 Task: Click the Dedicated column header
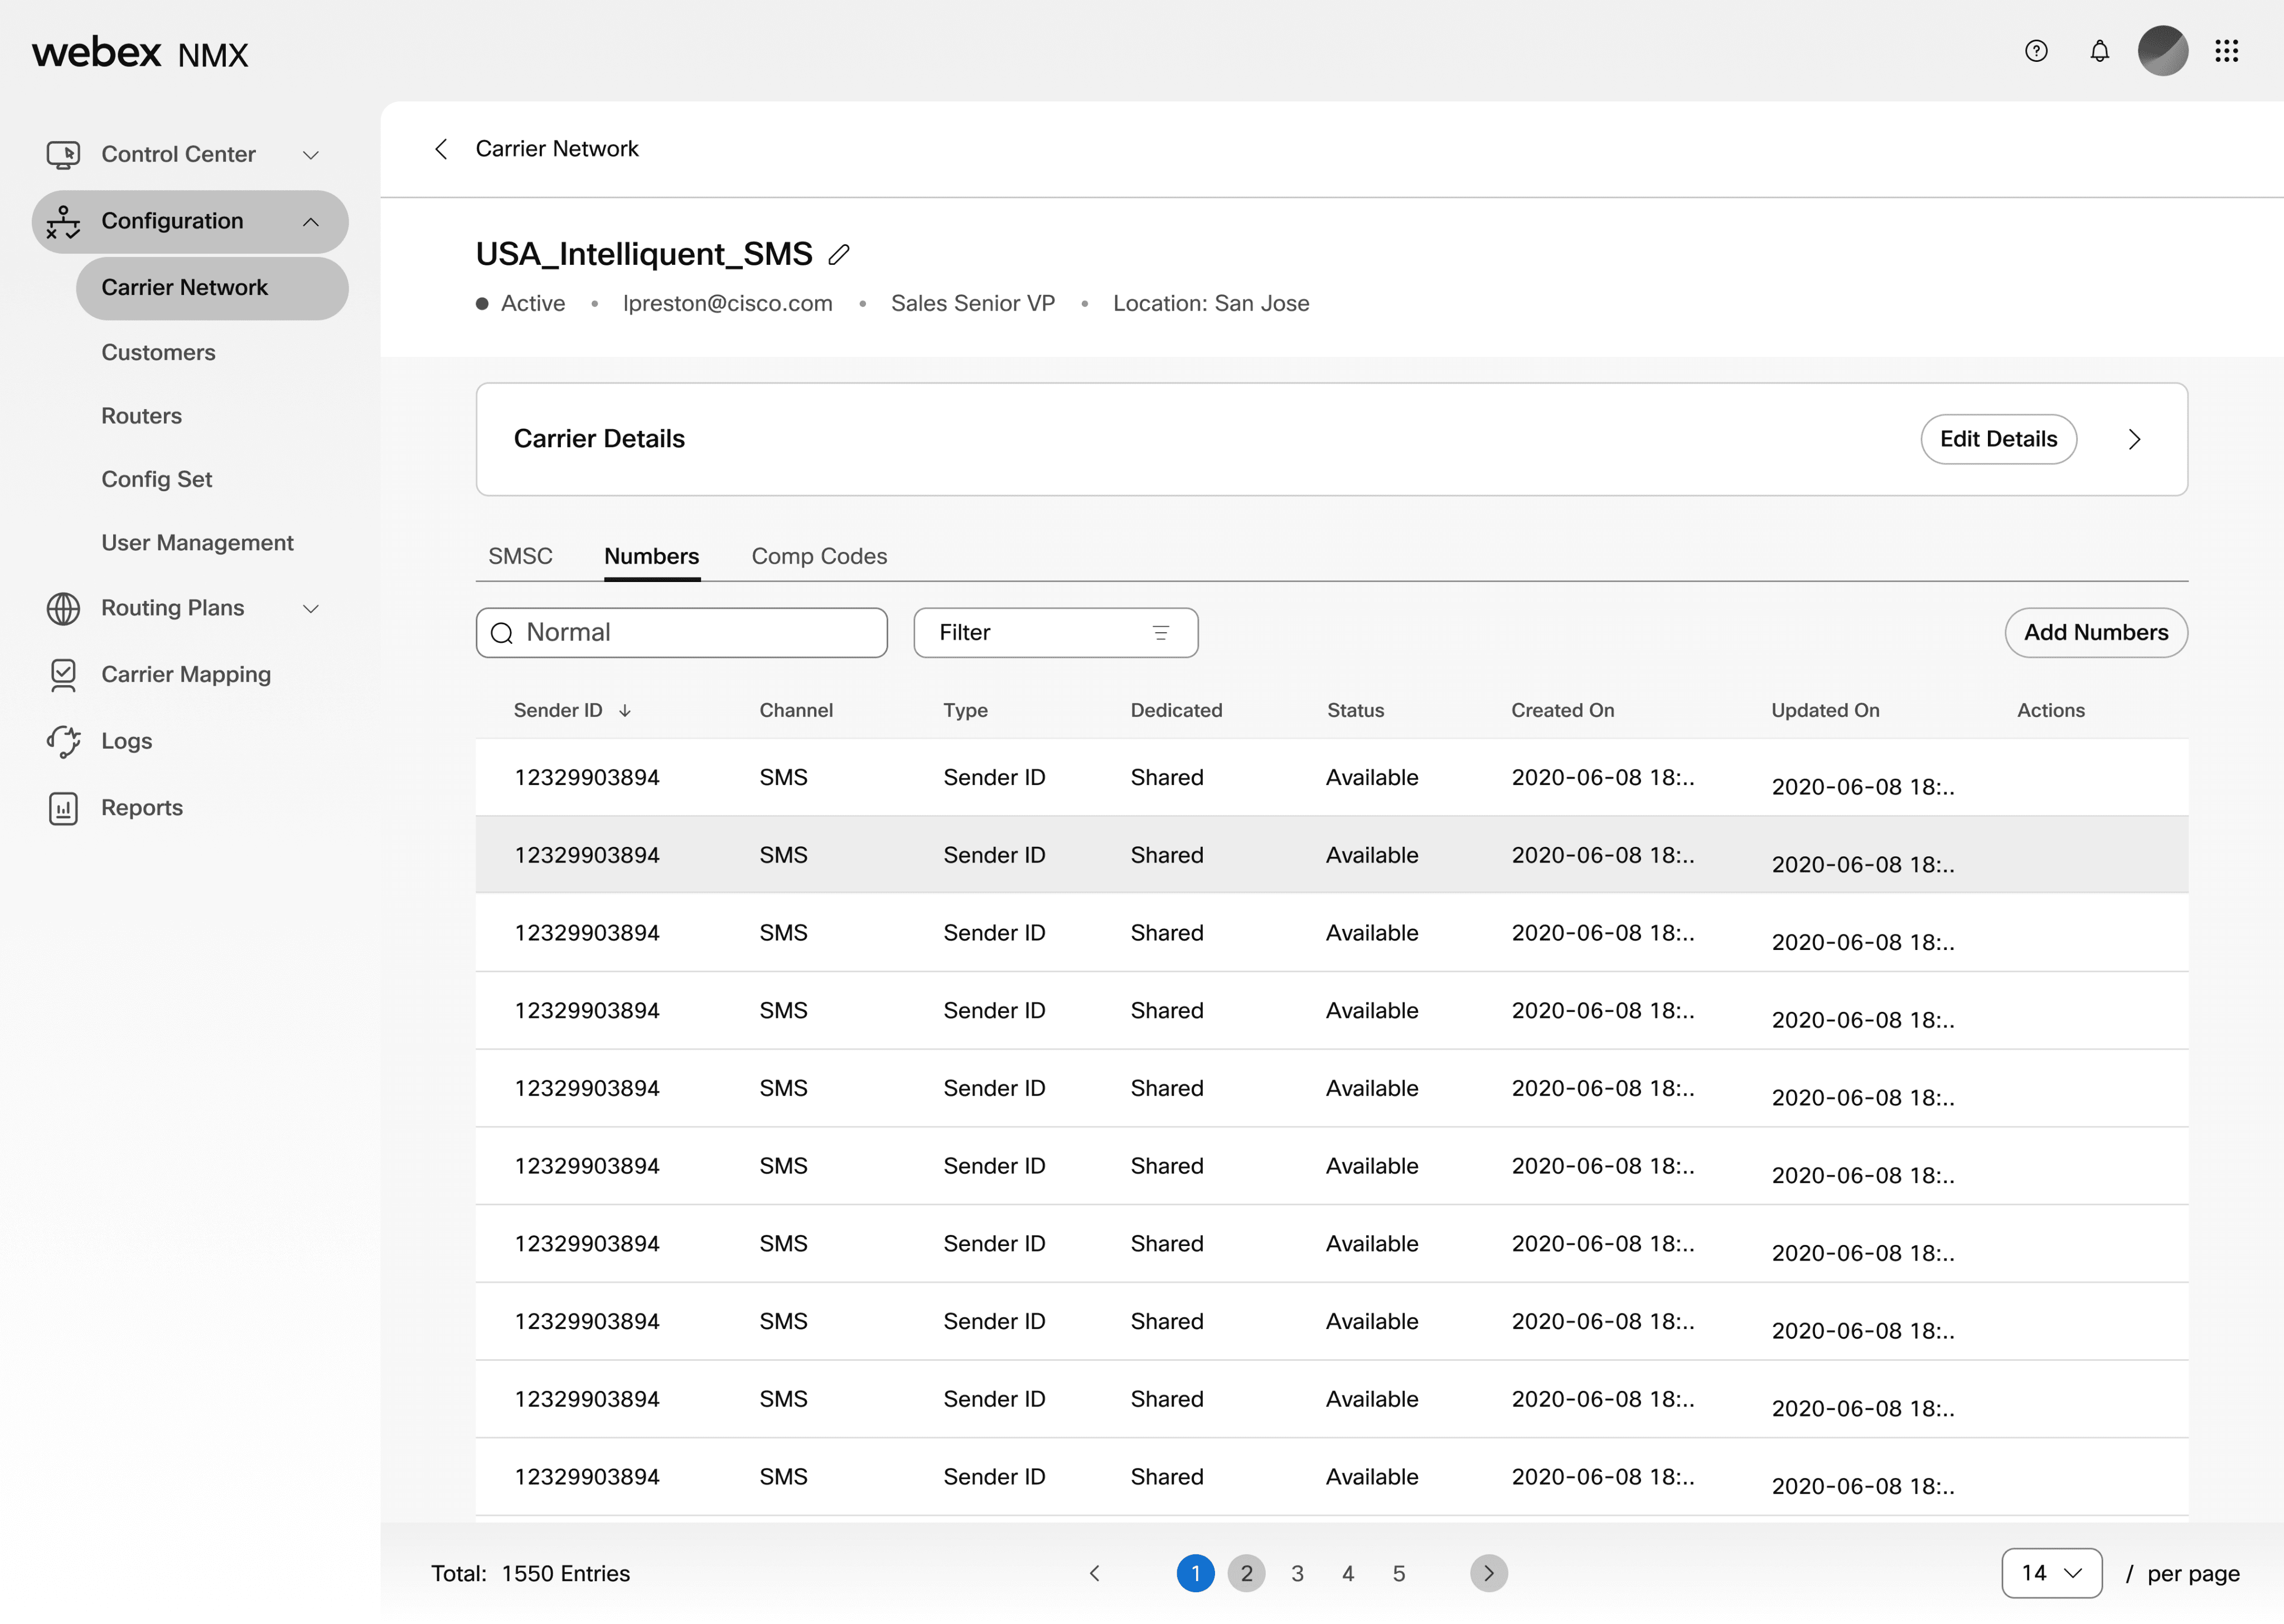pos(1176,711)
